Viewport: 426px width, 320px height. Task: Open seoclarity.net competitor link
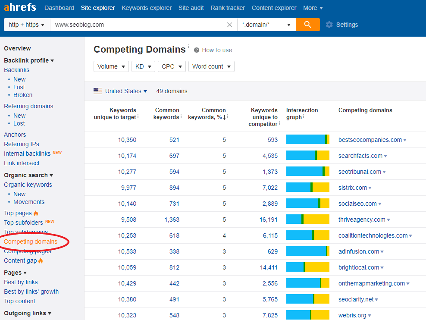tap(356, 300)
